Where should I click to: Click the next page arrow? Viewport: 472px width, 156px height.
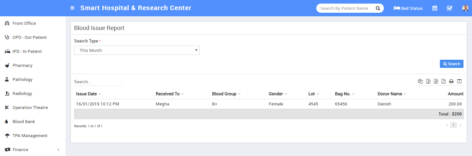(x=460, y=125)
